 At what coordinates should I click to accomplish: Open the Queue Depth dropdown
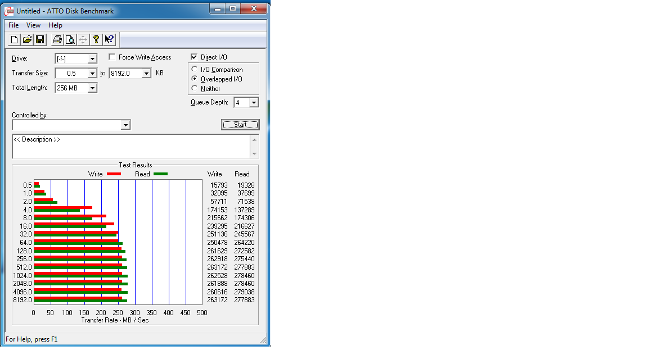click(254, 102)
